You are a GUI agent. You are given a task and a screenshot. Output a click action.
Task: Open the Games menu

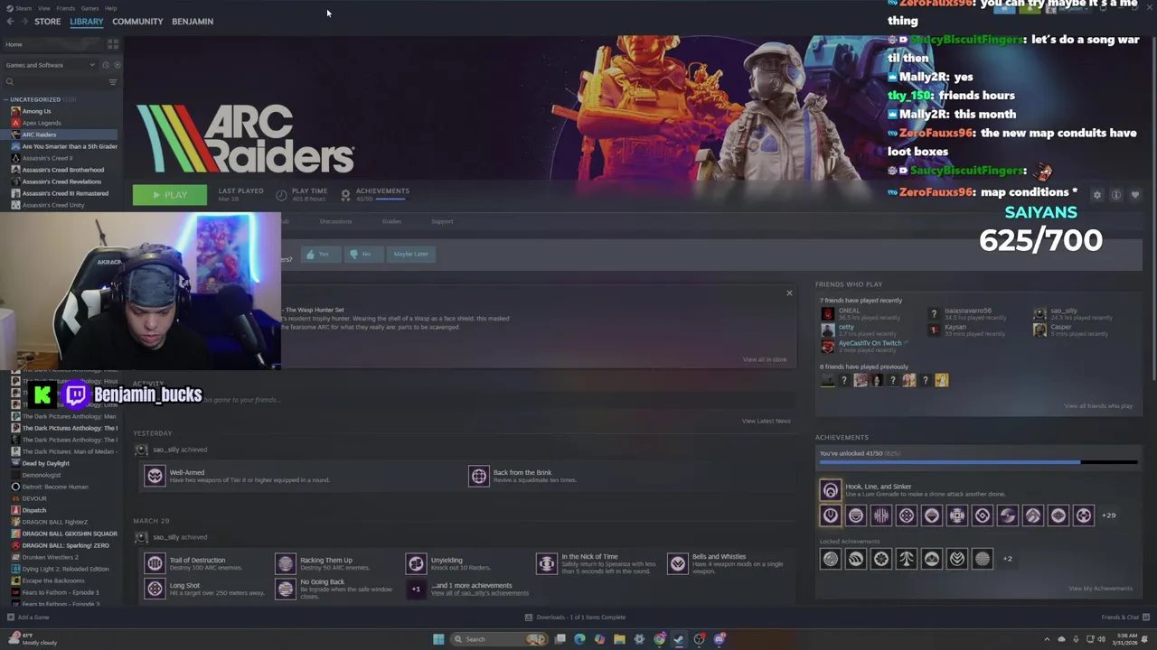[89, 8]
